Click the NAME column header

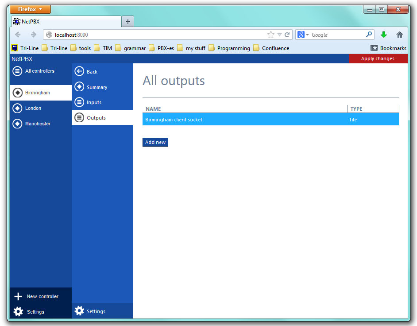(153, 109)
